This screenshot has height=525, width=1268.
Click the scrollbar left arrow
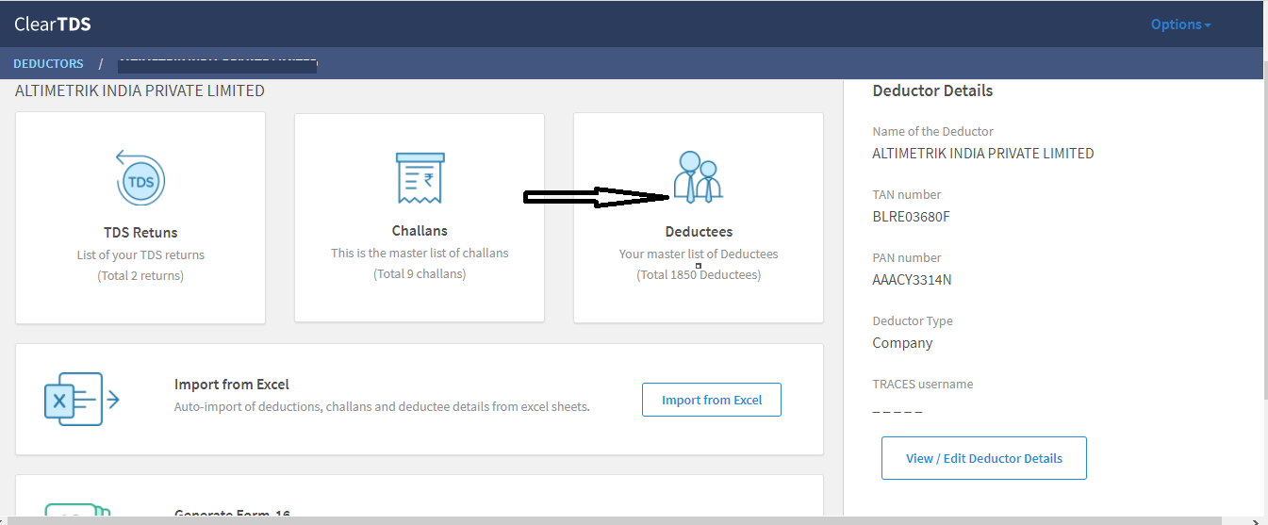[6, 520]
